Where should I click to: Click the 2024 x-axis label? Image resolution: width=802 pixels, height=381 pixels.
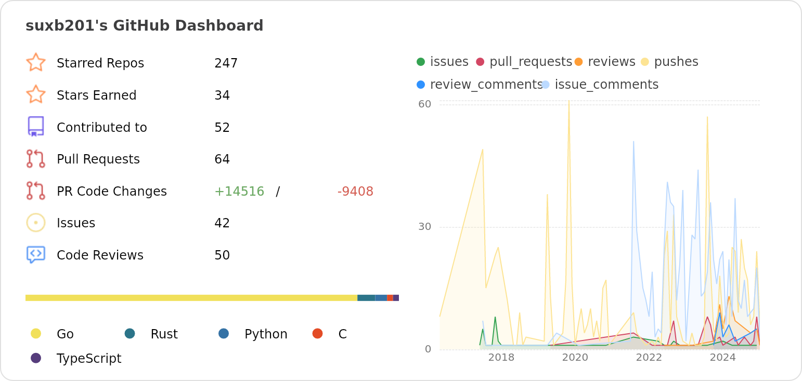click(723, 358)
